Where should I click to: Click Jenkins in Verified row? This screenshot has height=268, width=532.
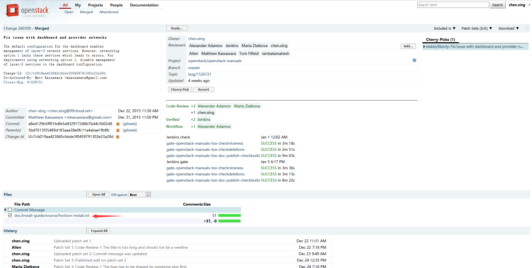204,119
